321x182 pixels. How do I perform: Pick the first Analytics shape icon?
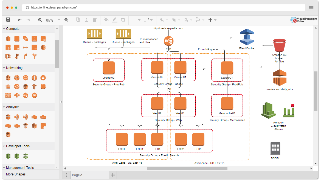tap(8, 117)
